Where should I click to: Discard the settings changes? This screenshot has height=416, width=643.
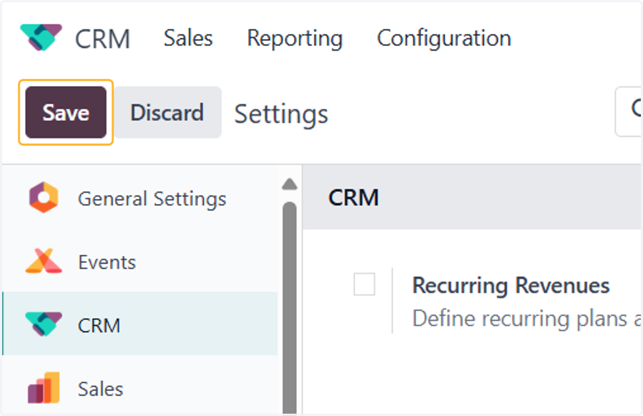(x=167, y=113)
